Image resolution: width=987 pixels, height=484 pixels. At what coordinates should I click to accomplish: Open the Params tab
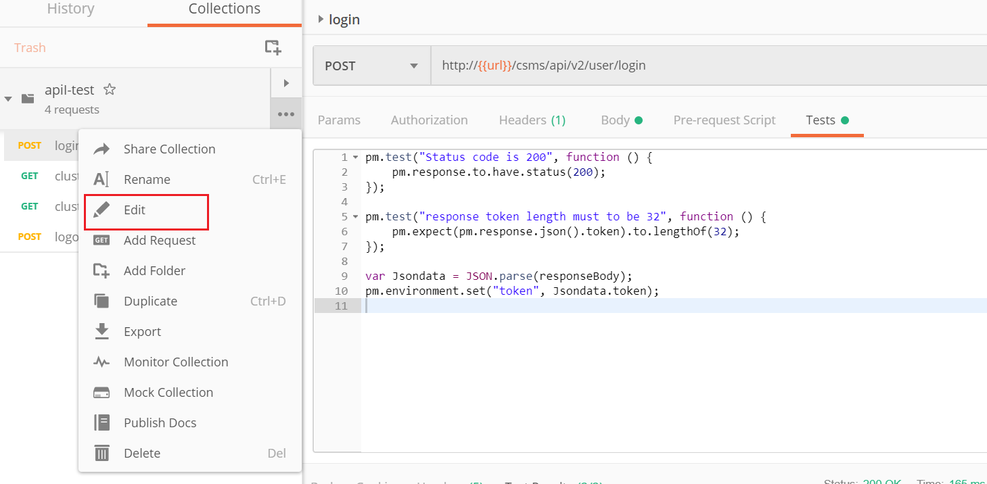click(x=339, y=120)
